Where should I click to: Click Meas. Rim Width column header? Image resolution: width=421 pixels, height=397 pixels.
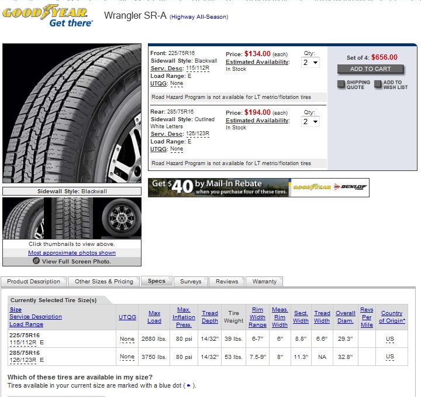pyautogui.click(x=279, y=317)
